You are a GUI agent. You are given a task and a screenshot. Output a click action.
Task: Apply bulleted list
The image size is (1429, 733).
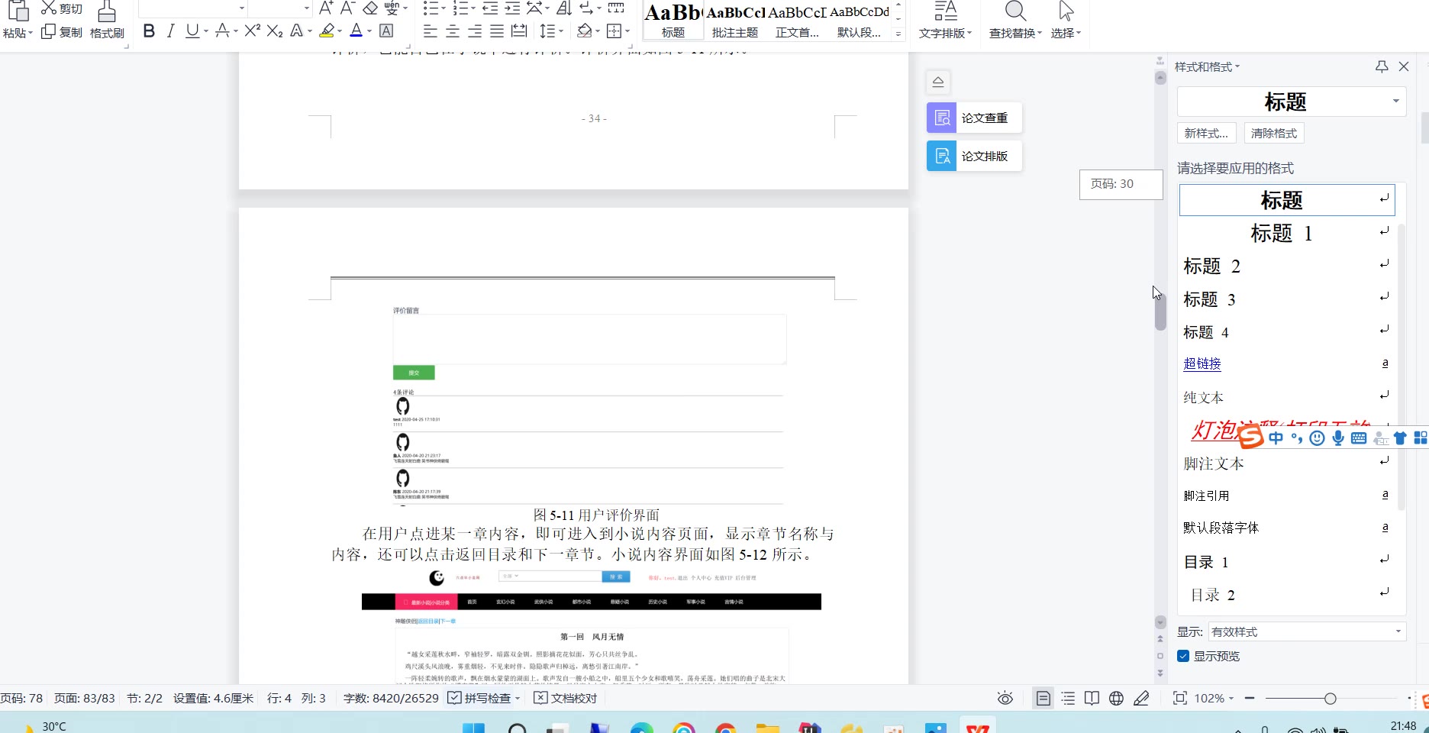coord(431,8)
